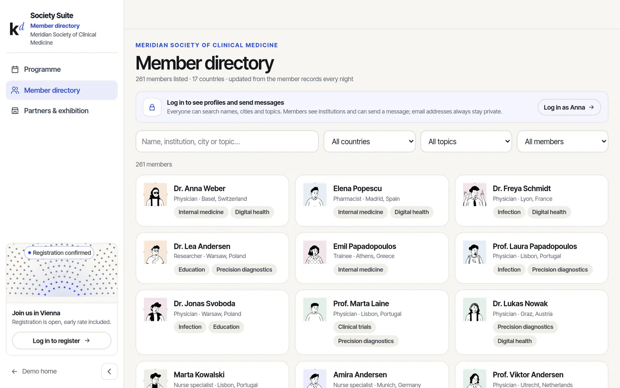The height and width of the screenshot is (388, 620).
Task: Return to Demo home
Action: click(x=34, y=372)
